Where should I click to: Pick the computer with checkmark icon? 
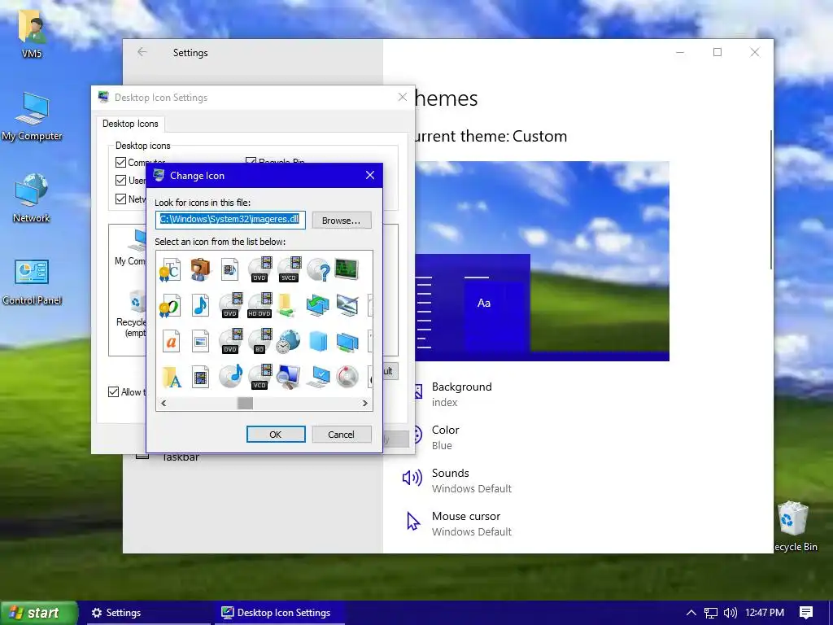point(318,377)
